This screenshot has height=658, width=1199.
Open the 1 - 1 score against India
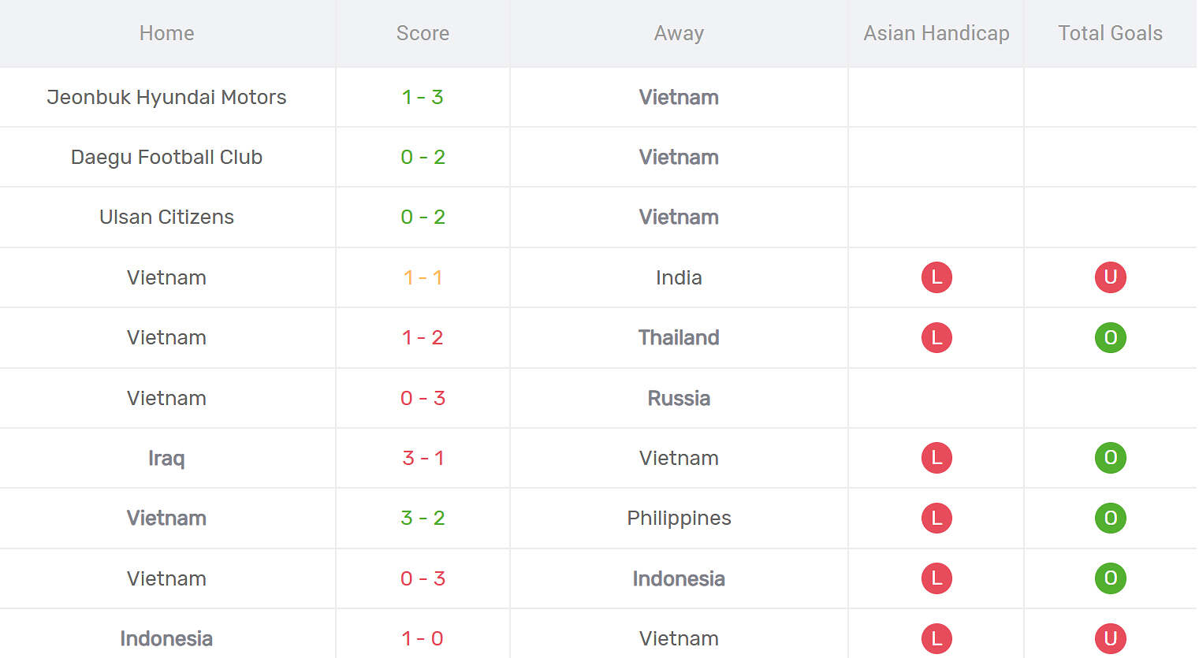pyautogui.click(x=423, y=277)
